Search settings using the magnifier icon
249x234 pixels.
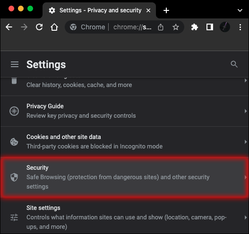pyautogui.click(x=234, y=64)
